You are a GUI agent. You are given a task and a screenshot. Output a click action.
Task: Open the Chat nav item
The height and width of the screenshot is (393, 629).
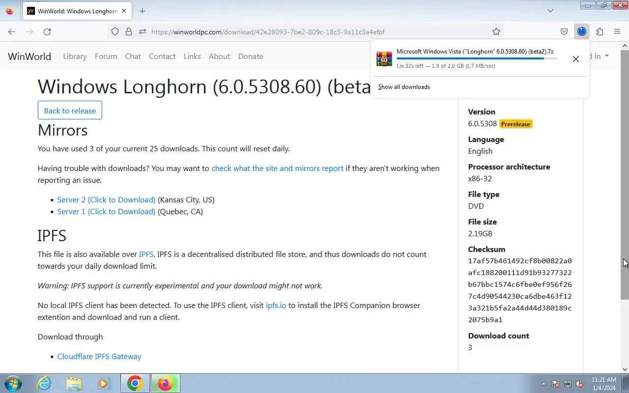pos(133,56)
